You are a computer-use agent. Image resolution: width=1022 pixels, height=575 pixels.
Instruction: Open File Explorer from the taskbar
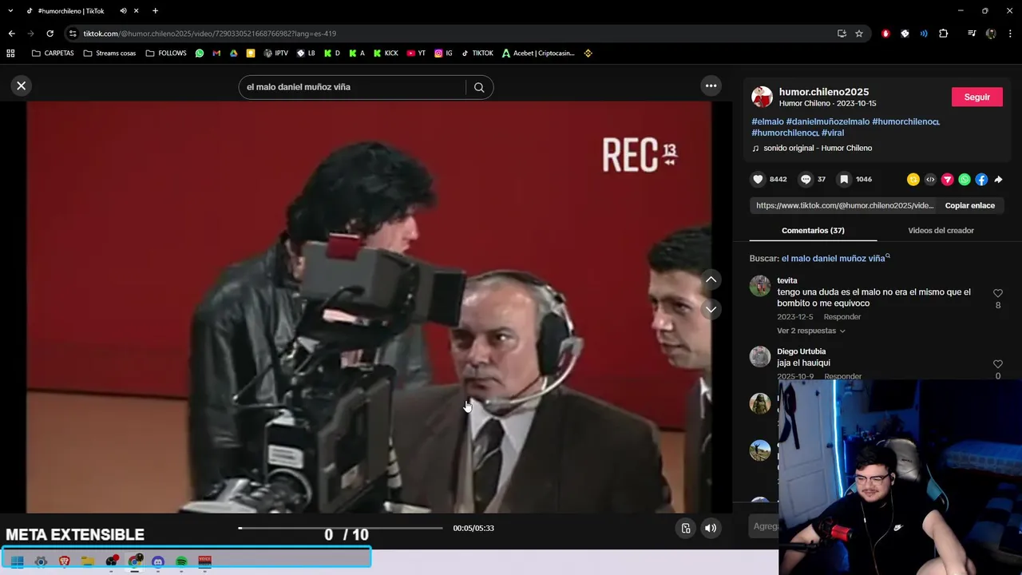(x=88, y=561)
